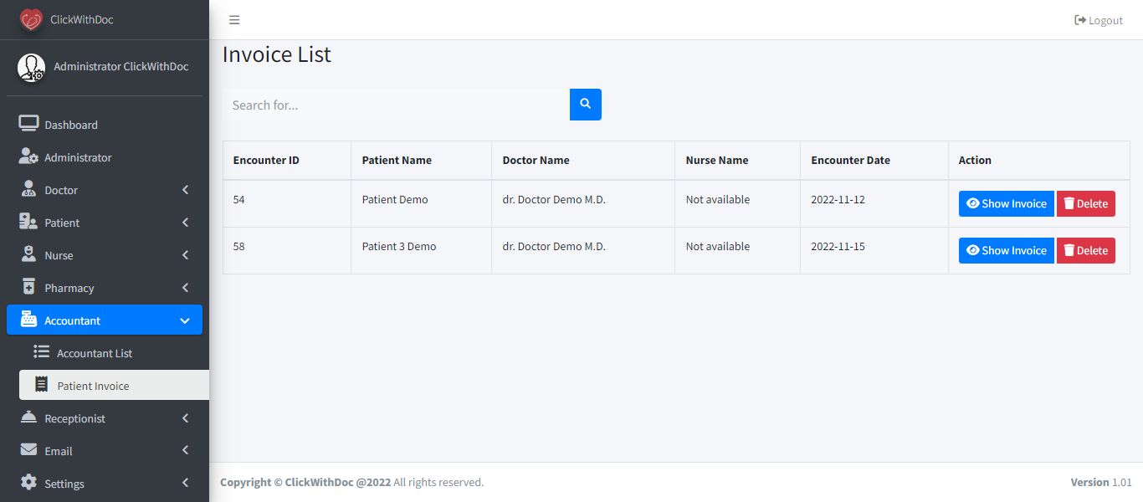Click the magnifier search button

(x=586, y=105)
